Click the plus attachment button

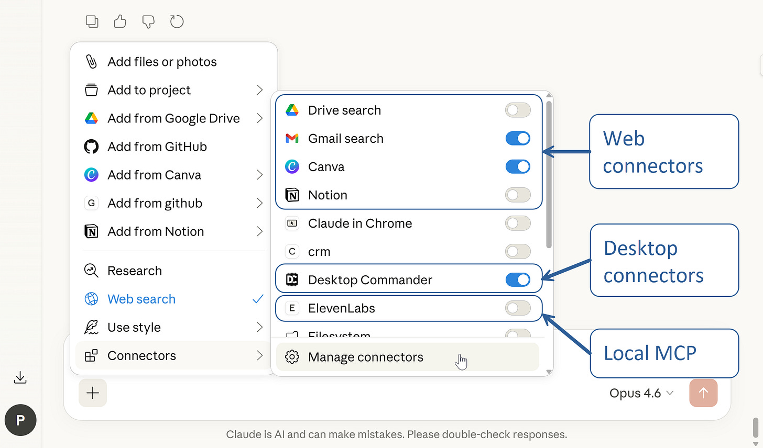[93, 393]
